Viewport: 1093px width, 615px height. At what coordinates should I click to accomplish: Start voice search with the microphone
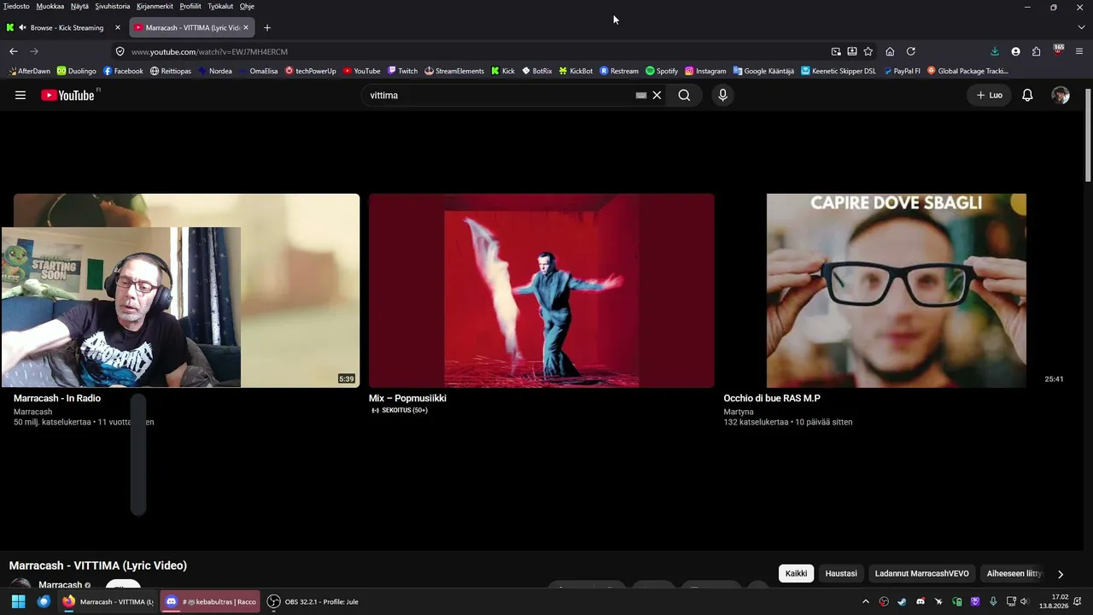pyautogui.click(x=722, y=96)
